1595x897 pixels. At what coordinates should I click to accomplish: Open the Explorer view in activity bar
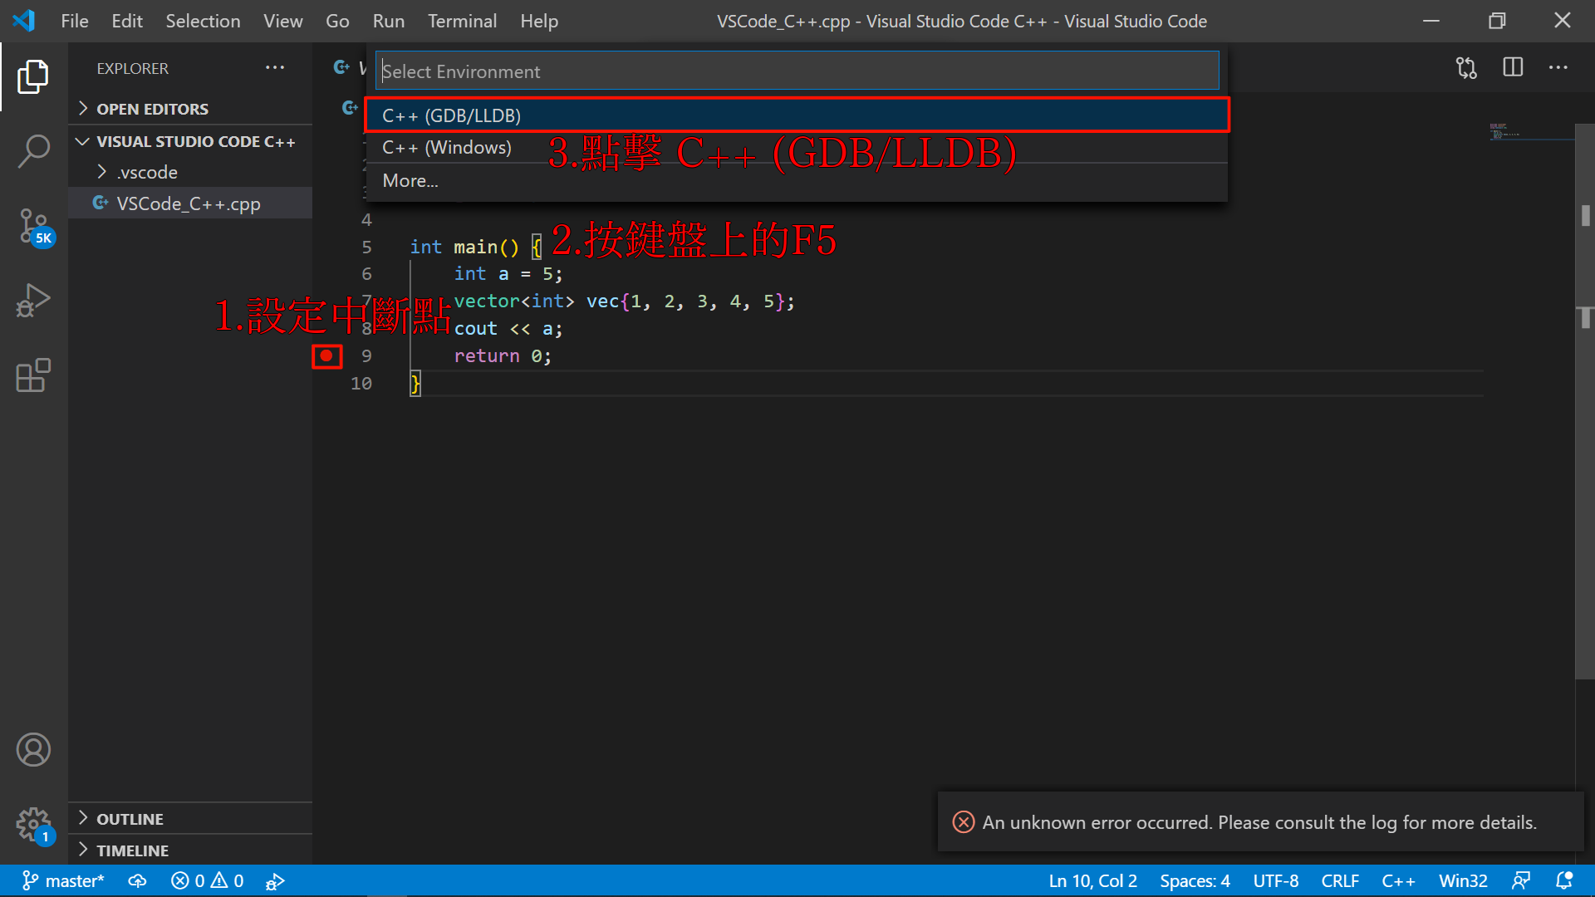[33, 76]
